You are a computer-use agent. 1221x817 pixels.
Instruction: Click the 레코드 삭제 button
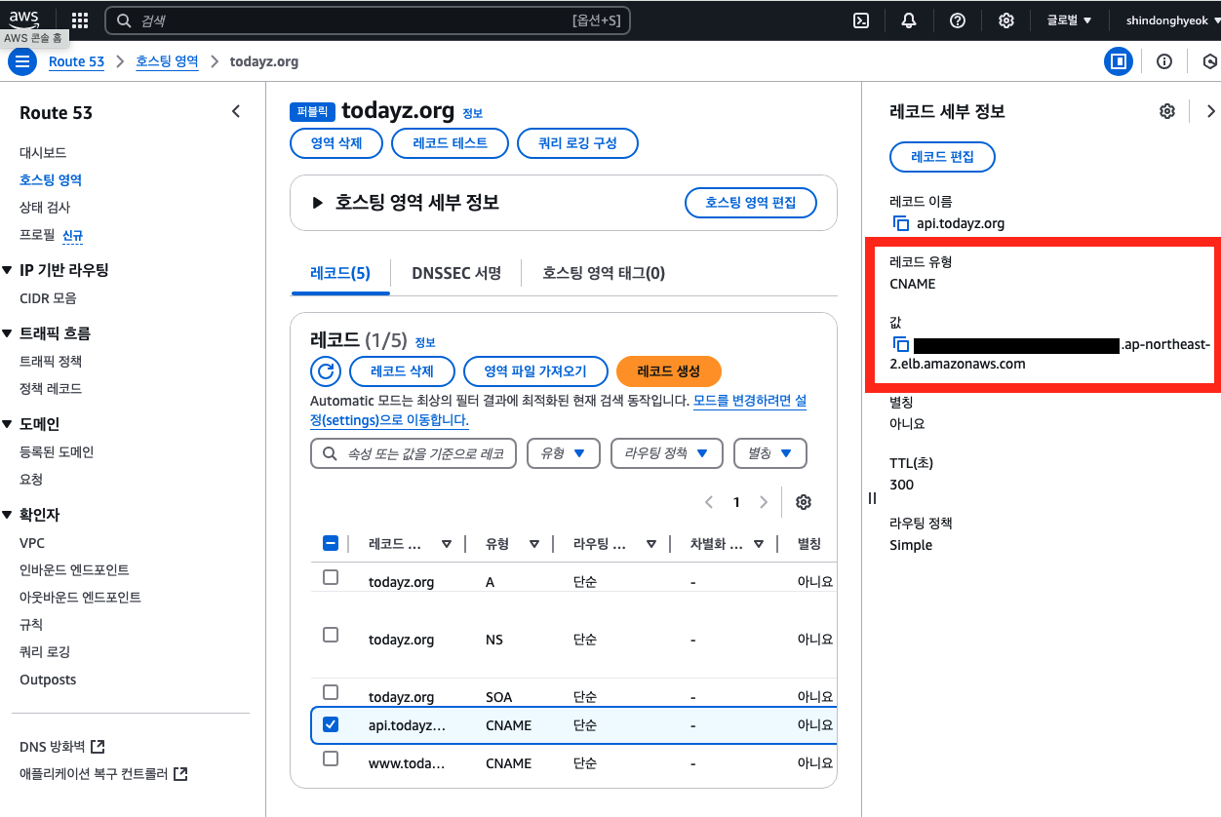402,371
